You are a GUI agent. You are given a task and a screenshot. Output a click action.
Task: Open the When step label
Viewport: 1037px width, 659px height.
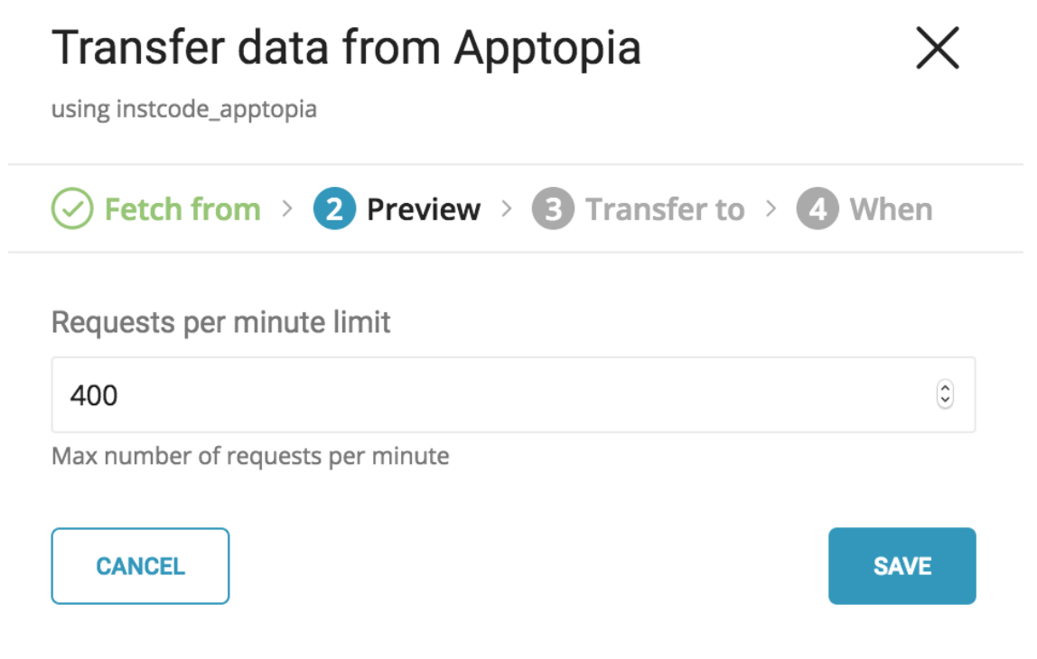[x=891, y=209]
